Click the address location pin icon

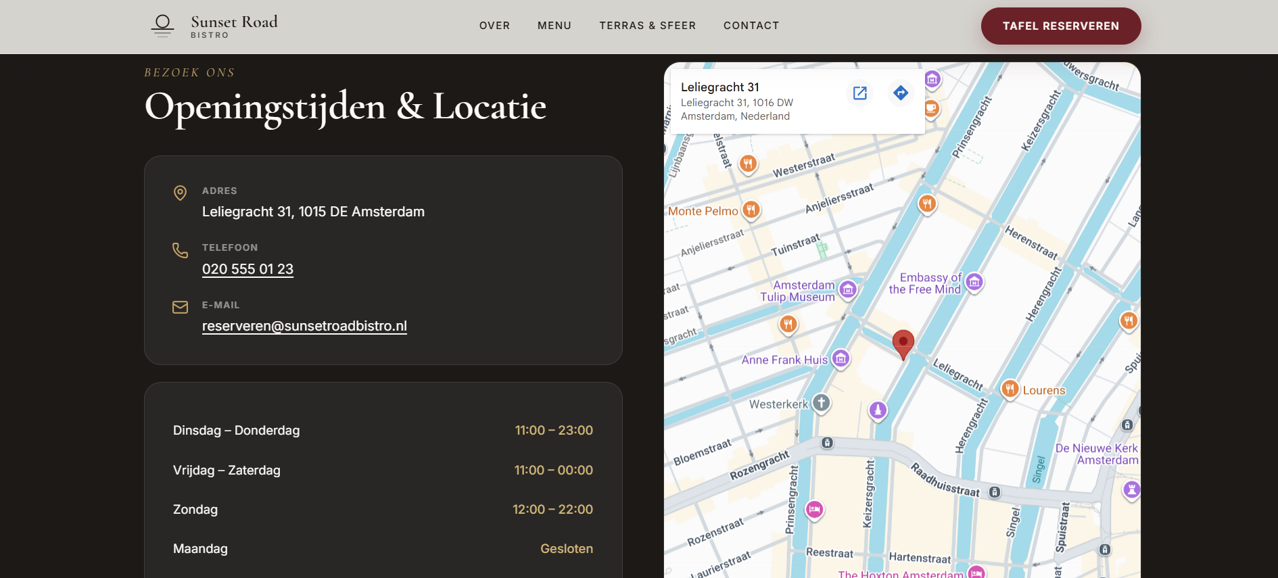tap(180, 193)
